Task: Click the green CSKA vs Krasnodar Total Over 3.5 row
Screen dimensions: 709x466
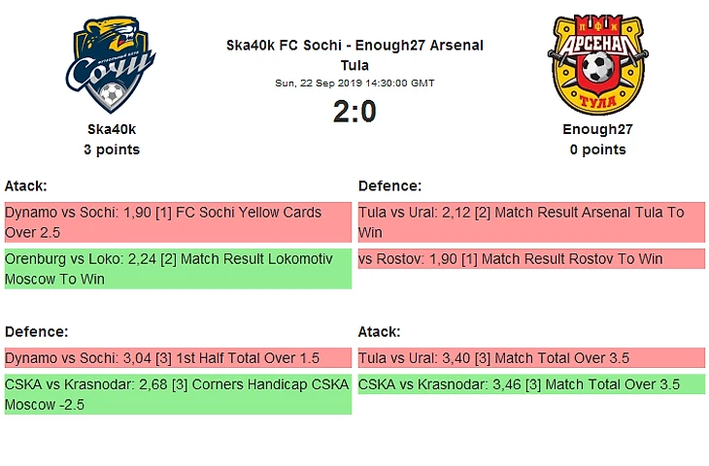Action: pyautogui.click(x=531, y=384)
